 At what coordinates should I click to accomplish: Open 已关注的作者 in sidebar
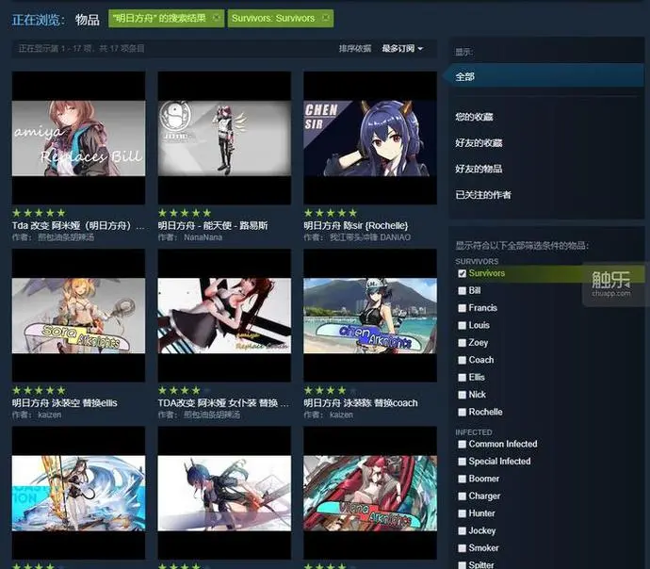483,195
